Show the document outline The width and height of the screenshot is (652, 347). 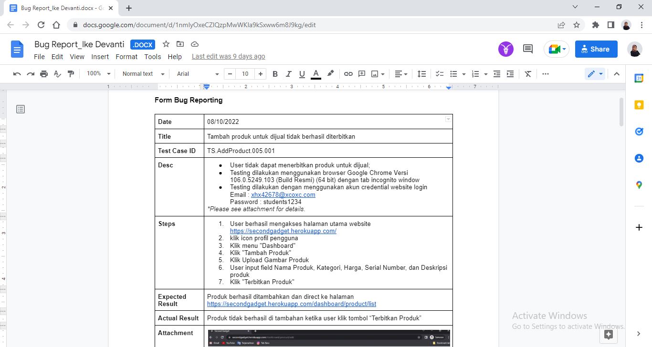[21, 109]
